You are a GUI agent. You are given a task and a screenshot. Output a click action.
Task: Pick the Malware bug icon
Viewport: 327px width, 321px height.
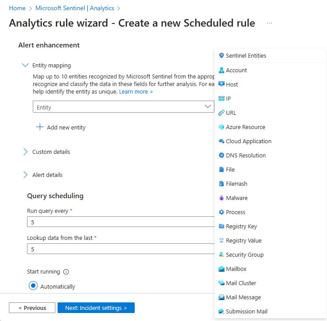click(x=222, y=198)
